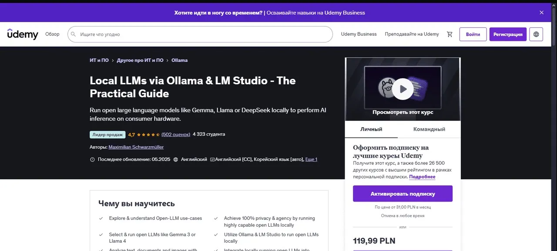Click Активировать подписку button
The width and height of the screenshot is (557, 251).
pyautogui.click(x=403, y=194)
